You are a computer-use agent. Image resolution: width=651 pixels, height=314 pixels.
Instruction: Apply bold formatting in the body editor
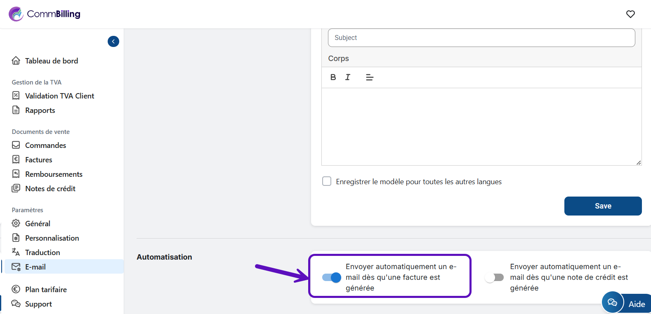click(333, 77)
